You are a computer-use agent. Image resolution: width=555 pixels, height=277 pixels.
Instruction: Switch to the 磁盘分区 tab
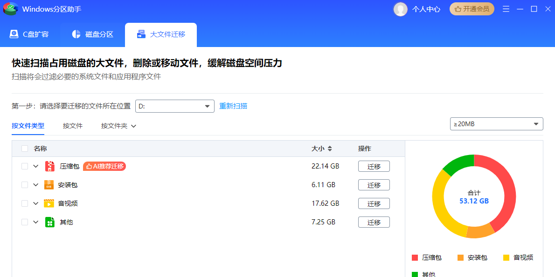coord(92,34)
